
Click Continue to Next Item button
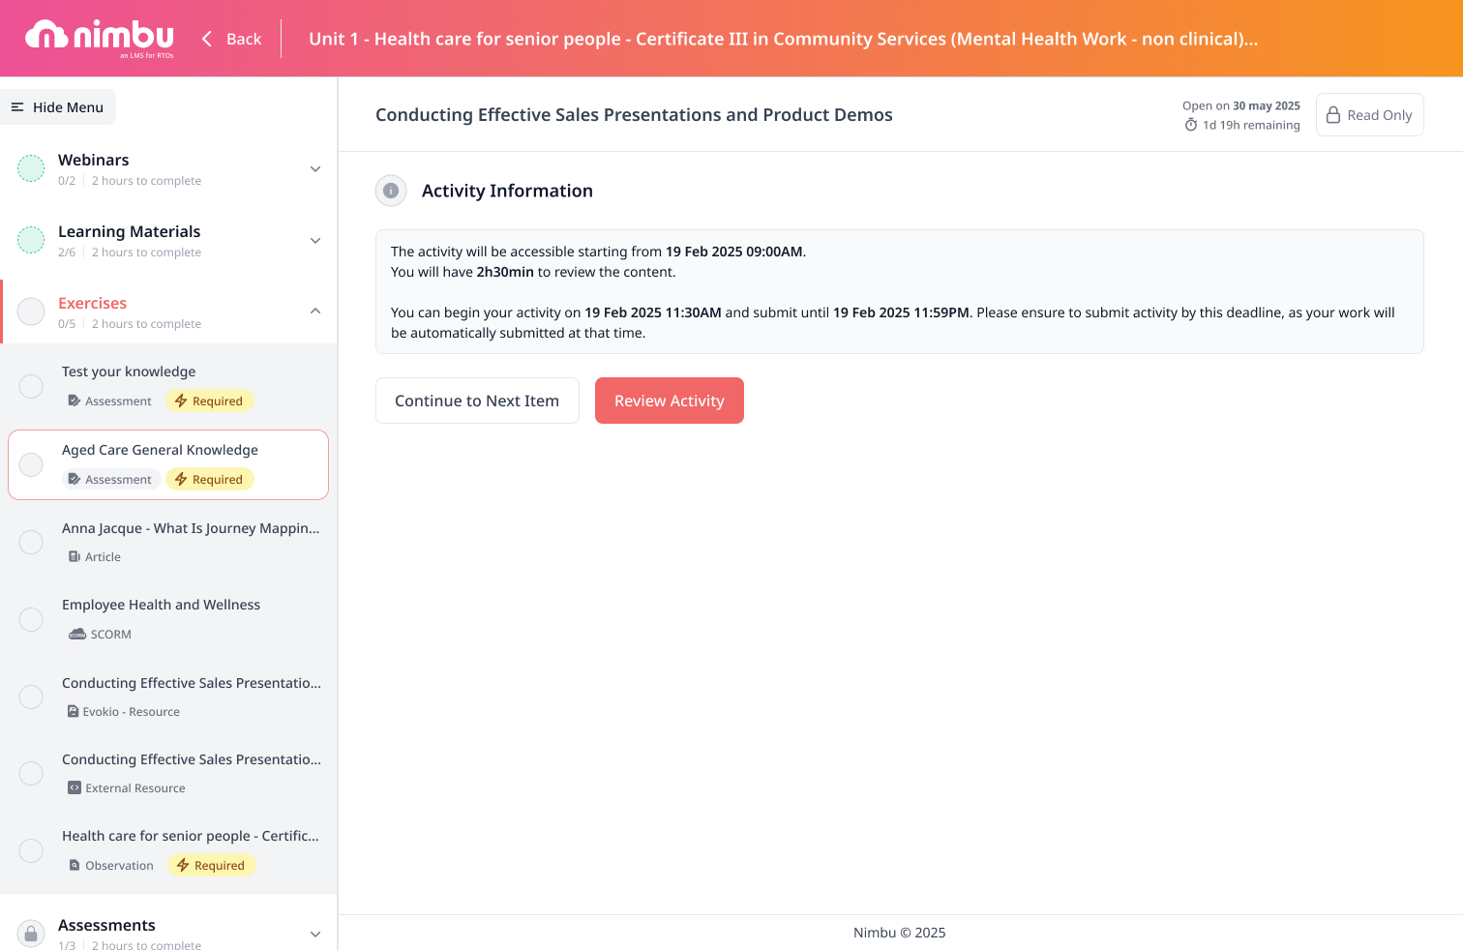477,401
